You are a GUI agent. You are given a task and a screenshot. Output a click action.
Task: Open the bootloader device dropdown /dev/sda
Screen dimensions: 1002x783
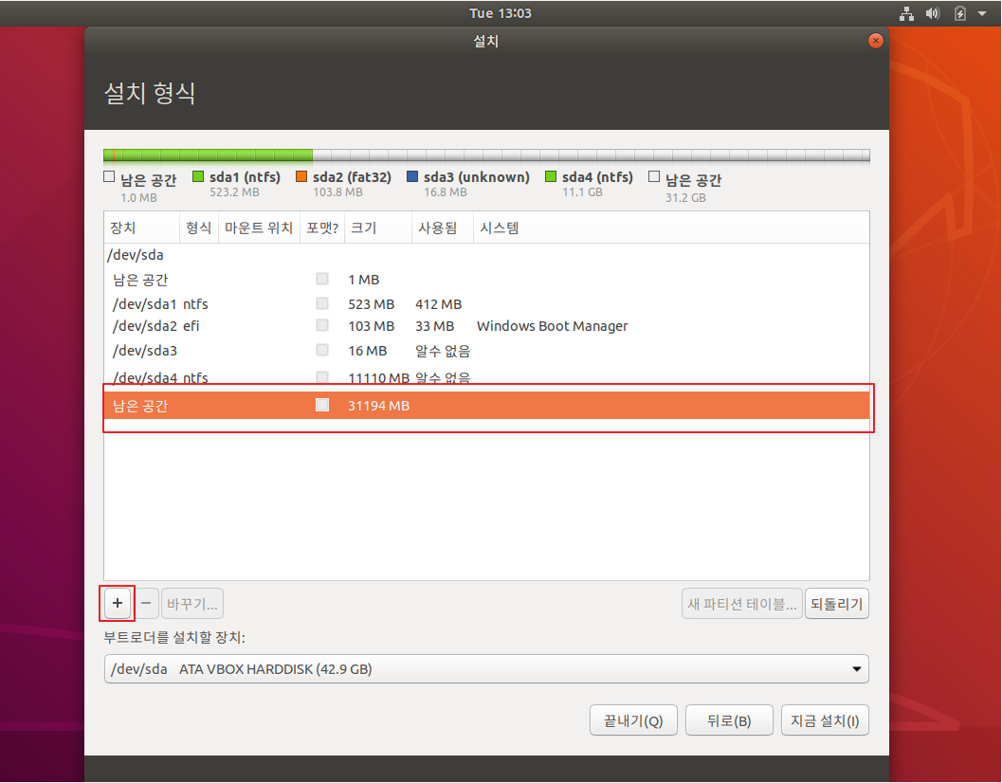486,668
